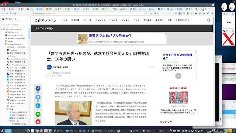Image resolution: width=236 pixels, height=133 pixels.
Task: Expand the Twitter bookmark folder
Action: click(x=6, y=106)
